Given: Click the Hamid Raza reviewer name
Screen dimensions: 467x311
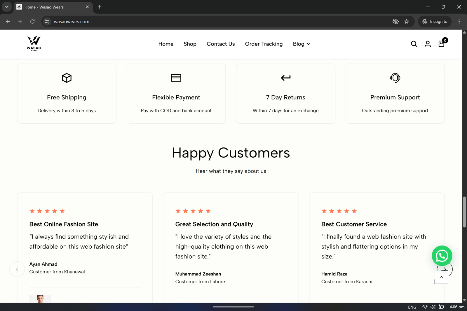Looking at the screenshot, I should tap(334, 274).
